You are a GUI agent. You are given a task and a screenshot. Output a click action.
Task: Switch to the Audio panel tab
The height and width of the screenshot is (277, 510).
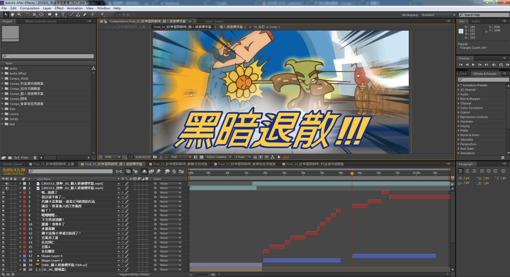476,21
